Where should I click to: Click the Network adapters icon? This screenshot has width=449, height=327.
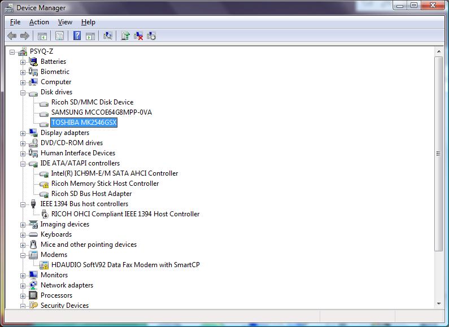pos(33,285)
